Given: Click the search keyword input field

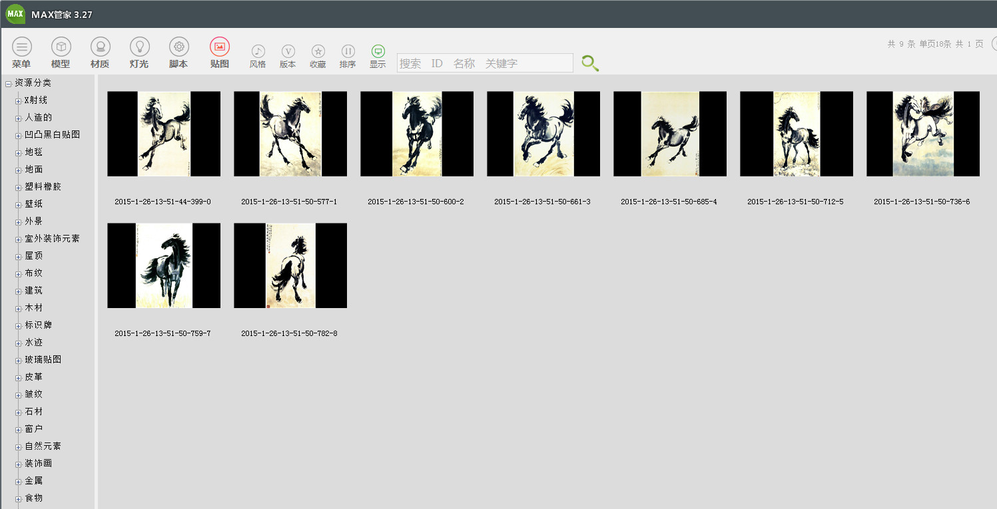Looking at the screenshot, I should point(485,63).
